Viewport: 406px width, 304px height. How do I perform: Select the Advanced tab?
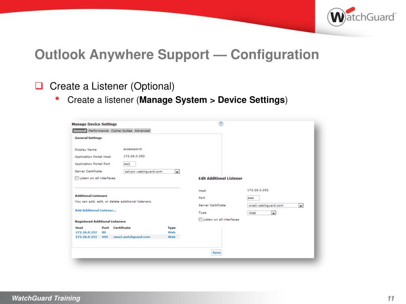(x=142, y=131)
